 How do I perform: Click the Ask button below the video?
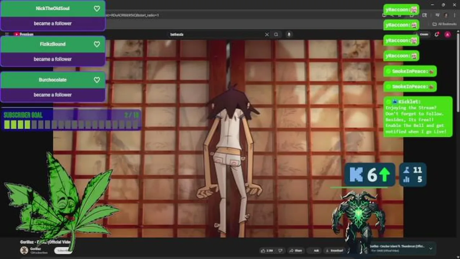(314, 250)
